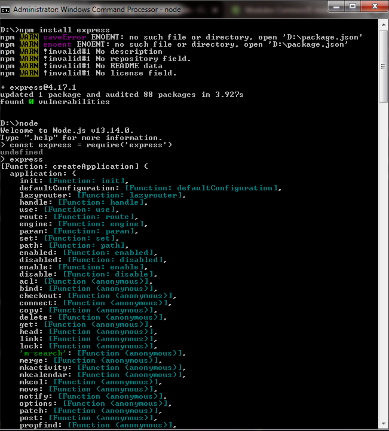This screenshot has height=431, width=389.
Task: Click 'No README data' warning line
Action: [81, 66]
